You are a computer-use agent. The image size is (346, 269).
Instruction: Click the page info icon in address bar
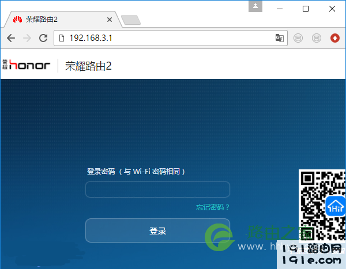pyautogui.click(x=62, y=38)
